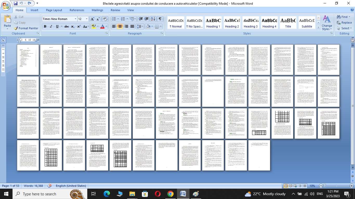Image resolution: width=355 pixels, height=199 pixels.
Task: Expand the font size dropdown
Action: click(87, 19)
